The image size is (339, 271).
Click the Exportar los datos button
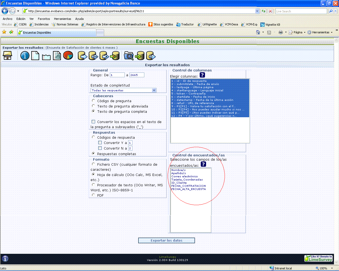166,240
